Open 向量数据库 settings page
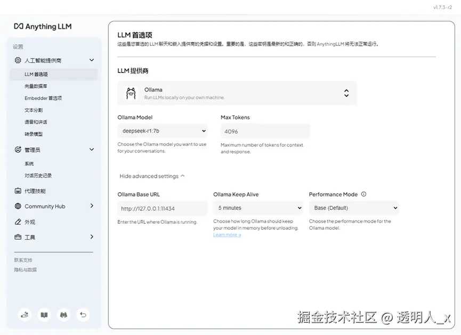 [36, 86]
